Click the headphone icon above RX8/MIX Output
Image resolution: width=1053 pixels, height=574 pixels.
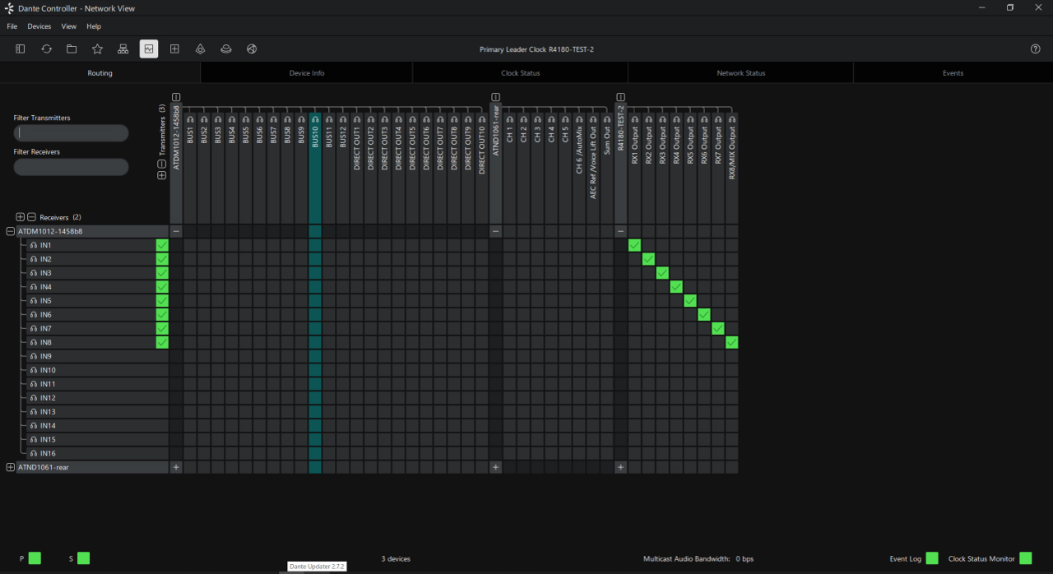tap(731, 119)
